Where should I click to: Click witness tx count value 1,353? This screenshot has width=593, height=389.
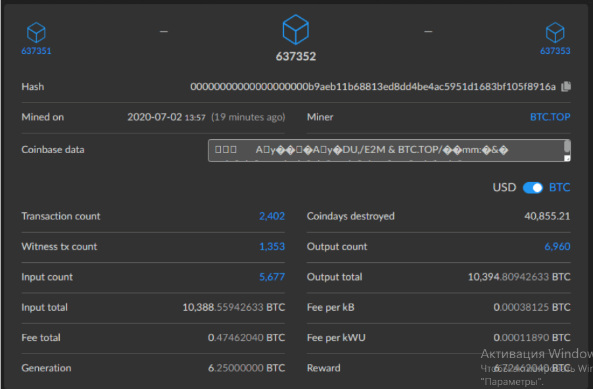(x=272, y=246)
